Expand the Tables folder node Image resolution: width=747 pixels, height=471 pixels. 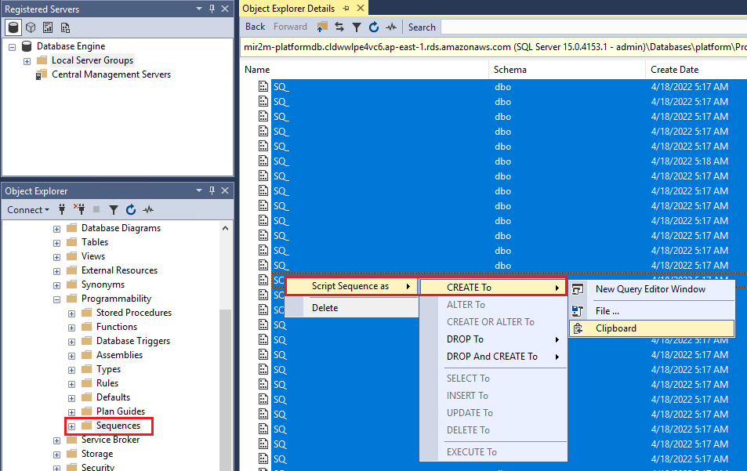[x=56, y=244]
